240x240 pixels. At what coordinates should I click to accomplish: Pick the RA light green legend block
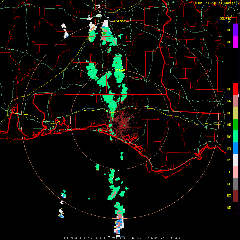click(235, 137)
